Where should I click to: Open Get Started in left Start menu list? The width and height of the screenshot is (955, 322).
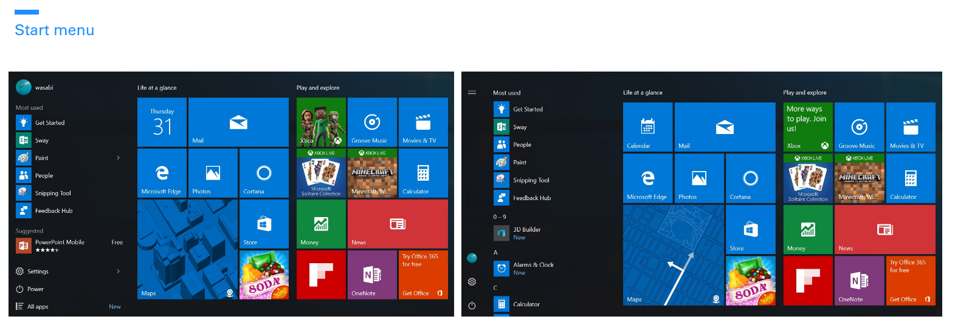coord(69,122)
